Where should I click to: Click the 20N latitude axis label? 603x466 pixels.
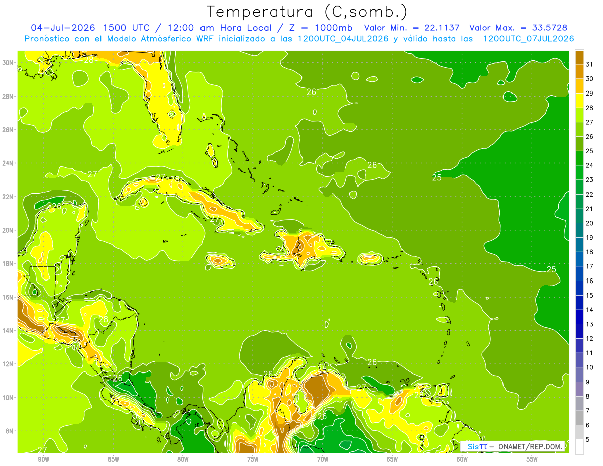tap(9, 230)
